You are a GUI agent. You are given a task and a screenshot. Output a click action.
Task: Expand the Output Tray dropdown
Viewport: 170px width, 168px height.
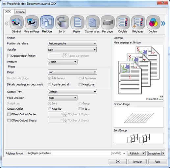[x=72, y=92]
